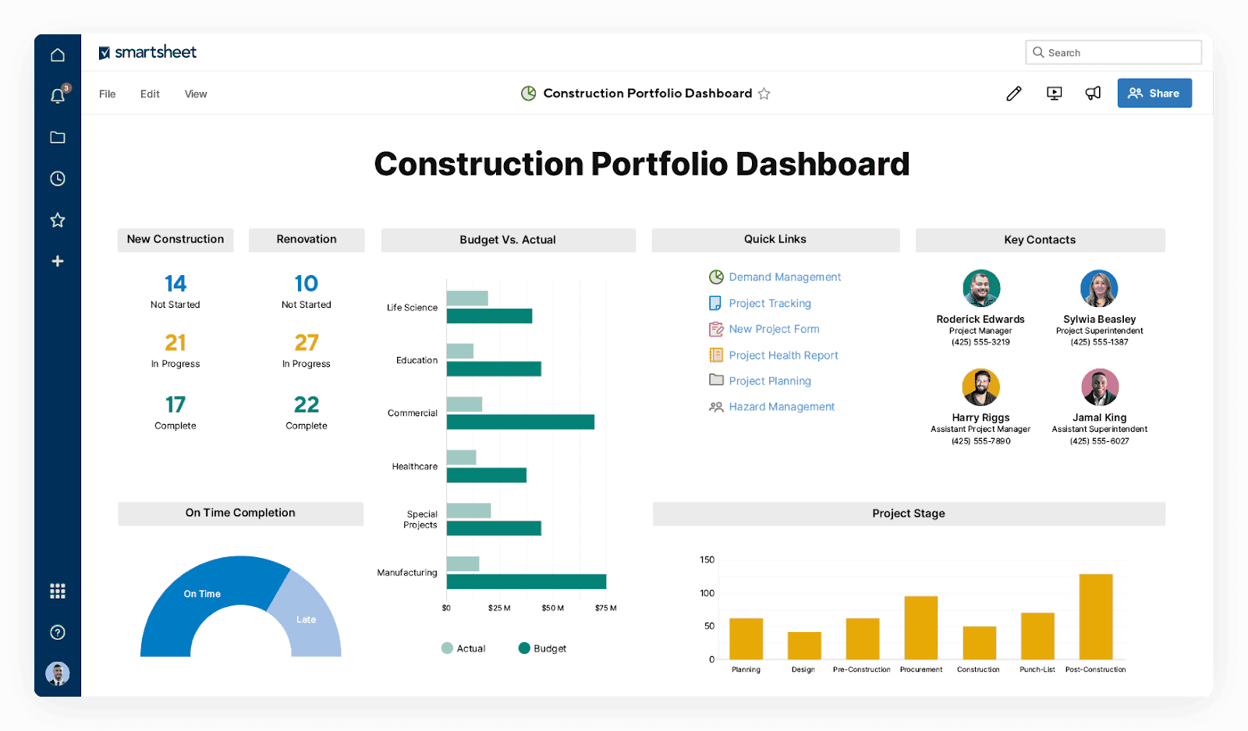Open the profile avatar menu
The height and width of the screenshot is (731, 1248).
coord(57,673)
